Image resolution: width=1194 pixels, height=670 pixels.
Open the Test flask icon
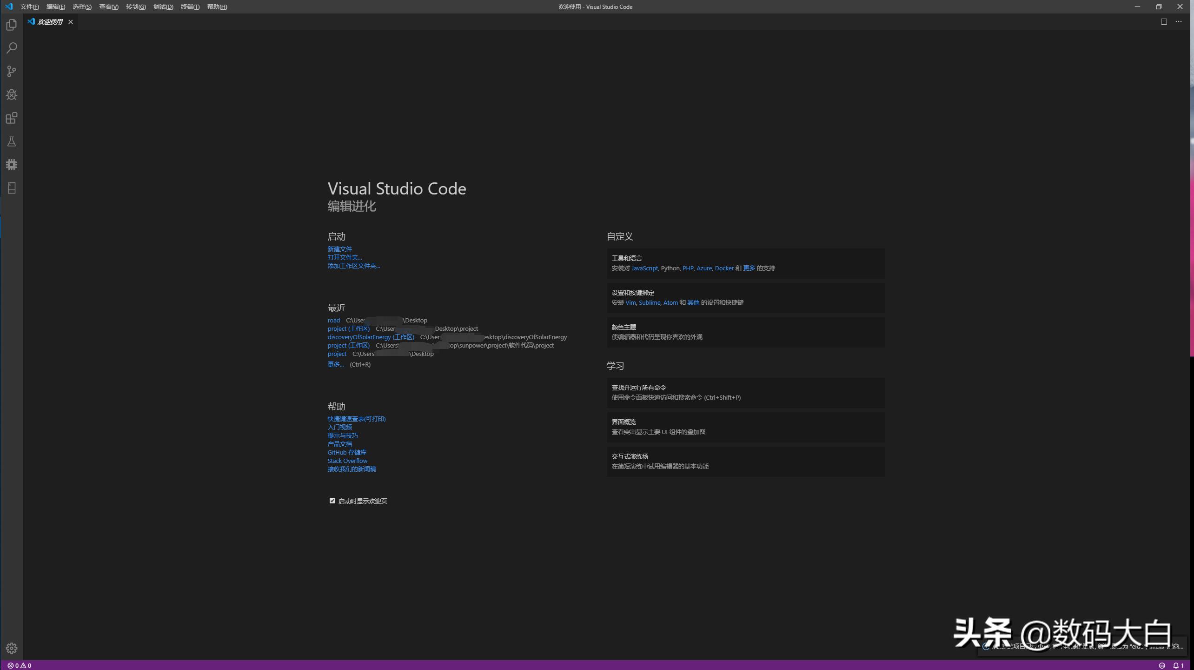point(12,141)
